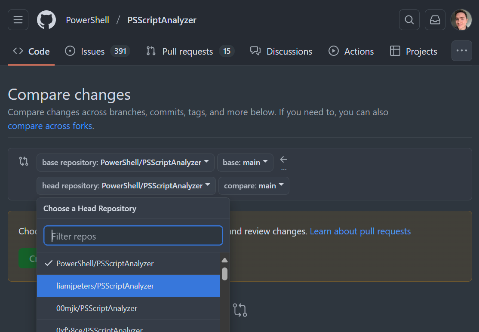Click the repo list scrollbar up arrow
The width and height of the screenshot is (479, 332).
coord(224,260)
